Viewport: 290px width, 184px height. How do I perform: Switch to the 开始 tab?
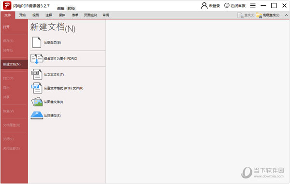point(22,15)
